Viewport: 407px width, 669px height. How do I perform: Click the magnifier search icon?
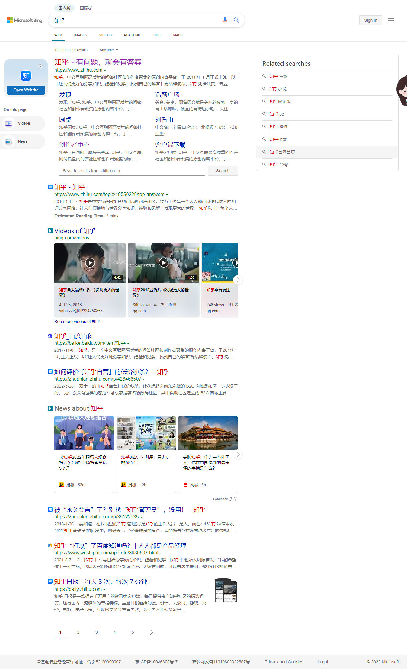[236, 20]
